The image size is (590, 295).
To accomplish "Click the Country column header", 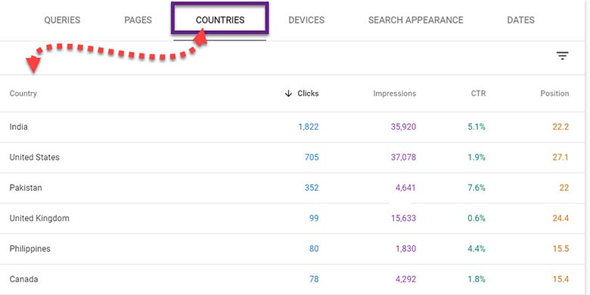I will [x=23, y=94].
